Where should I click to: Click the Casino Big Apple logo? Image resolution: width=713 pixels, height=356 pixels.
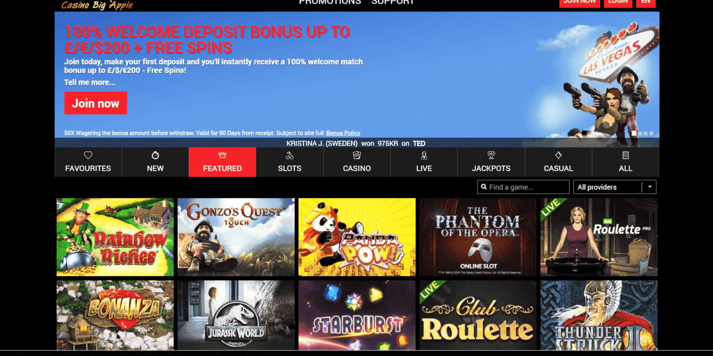coord(97,5)
